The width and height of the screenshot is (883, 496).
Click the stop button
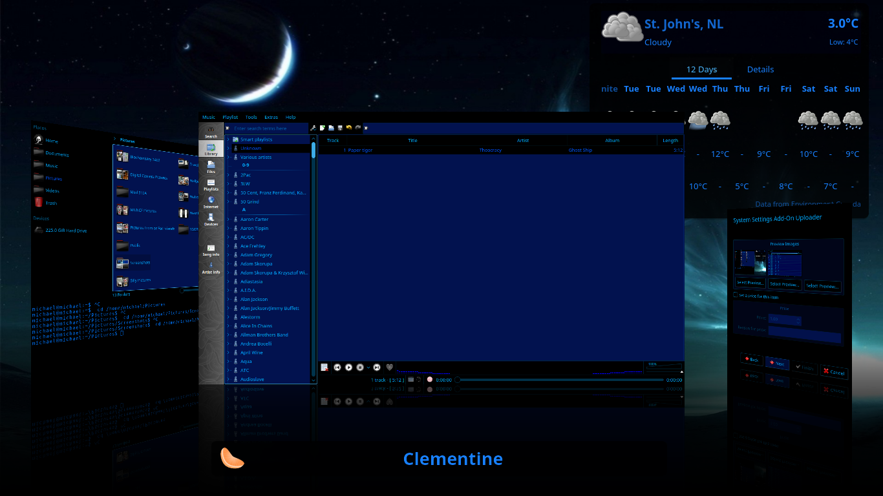click(x=360, y=367)
